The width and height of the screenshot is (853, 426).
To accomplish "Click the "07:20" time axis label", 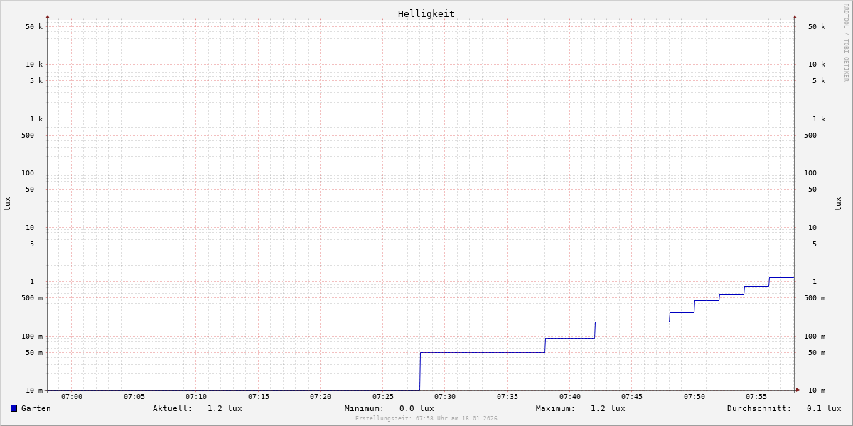I will [x=321, y=397].
